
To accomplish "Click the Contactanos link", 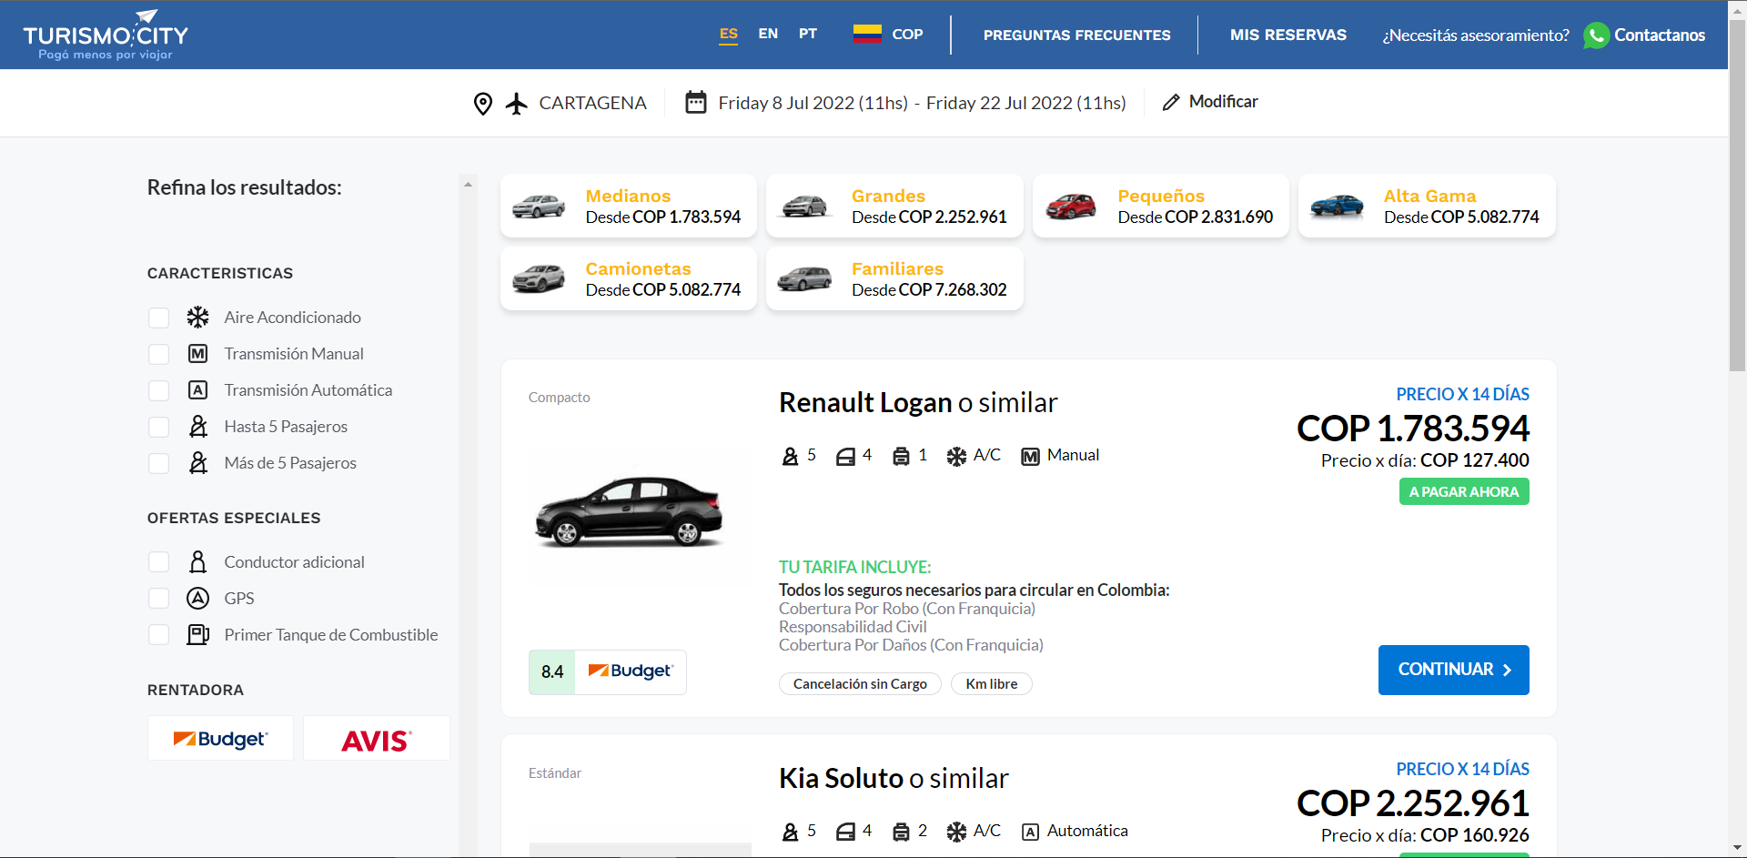I will coord(1660,35).
